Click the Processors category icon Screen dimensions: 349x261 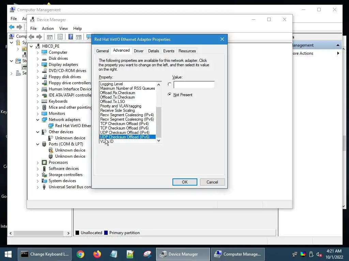[44, 162]
